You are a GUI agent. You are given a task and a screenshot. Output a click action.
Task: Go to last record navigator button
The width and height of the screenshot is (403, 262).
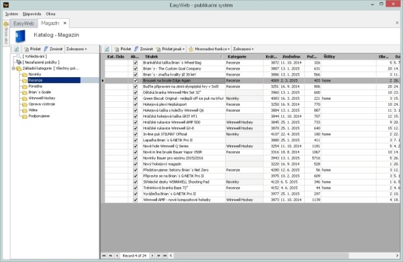tap(165, 255)
